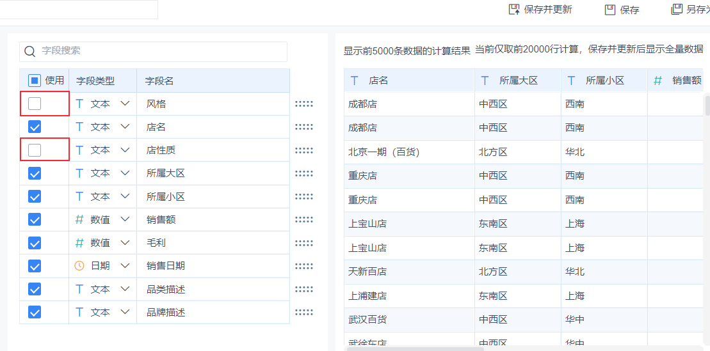Click the horizontal scrollbar of data preview
This screenshot has height=351, width=710.
(416, 348)
